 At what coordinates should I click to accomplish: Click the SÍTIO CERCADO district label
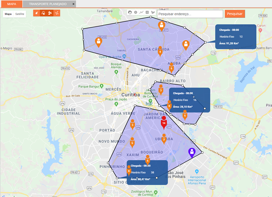(x=128, y=182)
